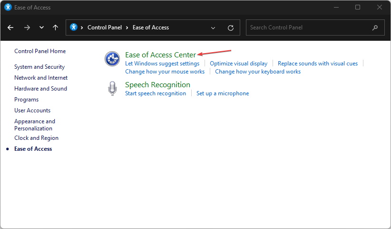Select Ease of Access breadcrumb item
This screenshot has height=229, width=391.
click(151, 27)
